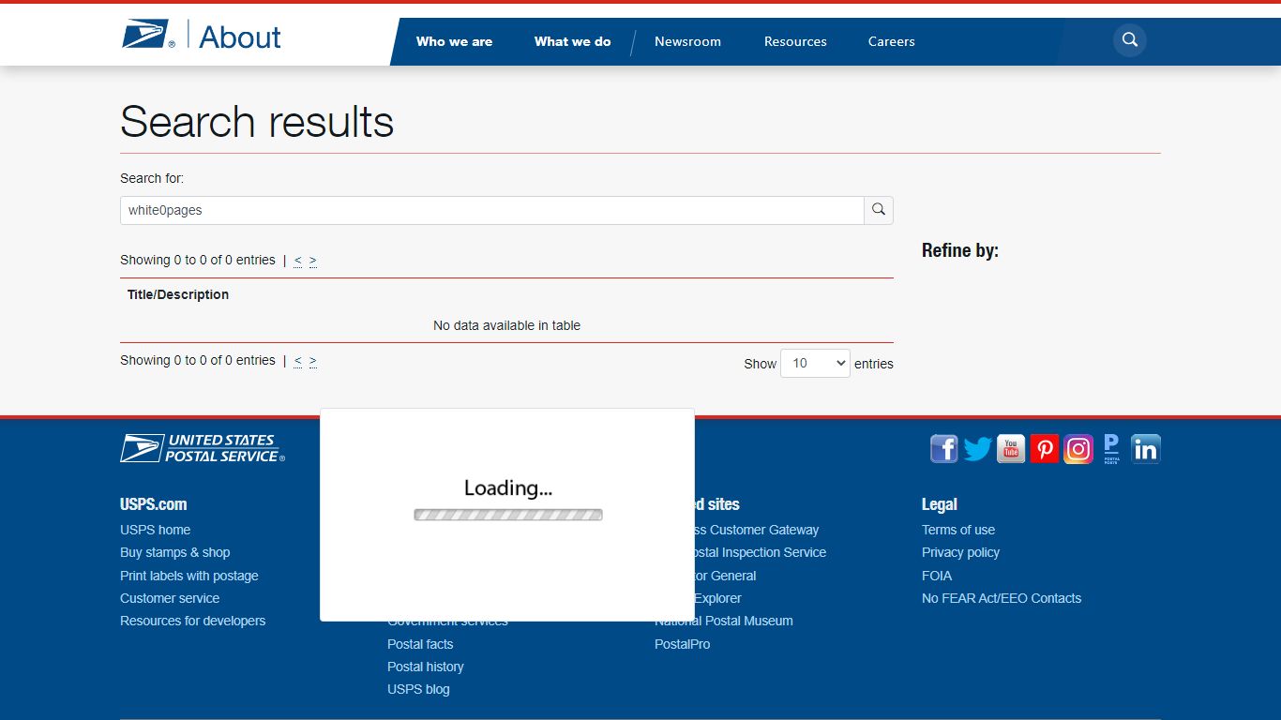Open the Newsroom menu

pyautogui.click(x=687, y=41)
